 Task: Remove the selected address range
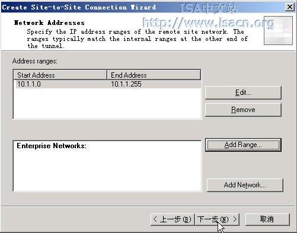(x=243, y=110)
